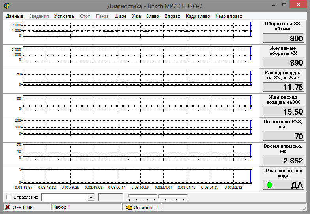Click the Время впрыска, мс label
Image resolution: width=310 pixels, height=214 pixels.
click(x=283, y=148)
